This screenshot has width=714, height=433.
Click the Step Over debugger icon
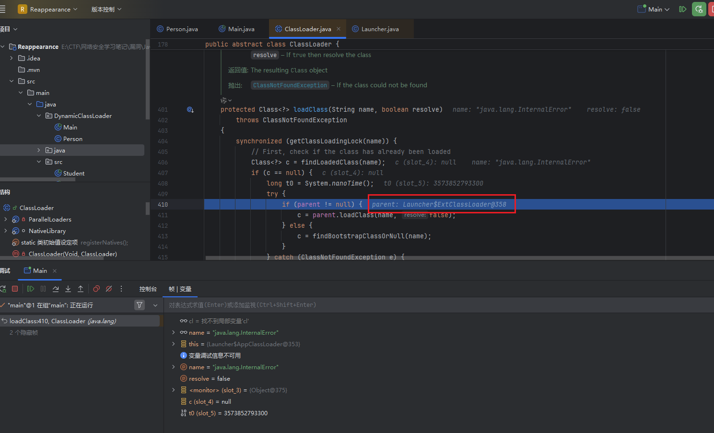coord(56,289)
